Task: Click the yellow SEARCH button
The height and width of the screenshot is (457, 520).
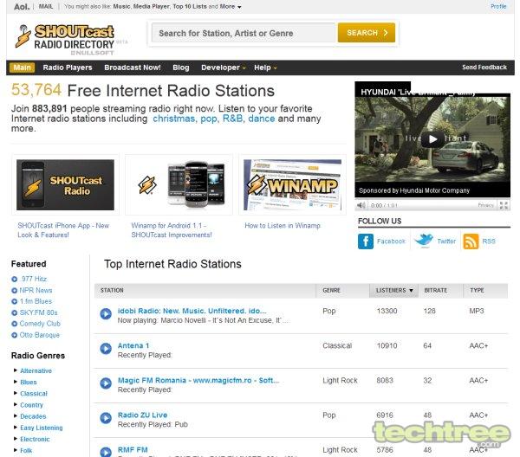Action: [367, 33]
